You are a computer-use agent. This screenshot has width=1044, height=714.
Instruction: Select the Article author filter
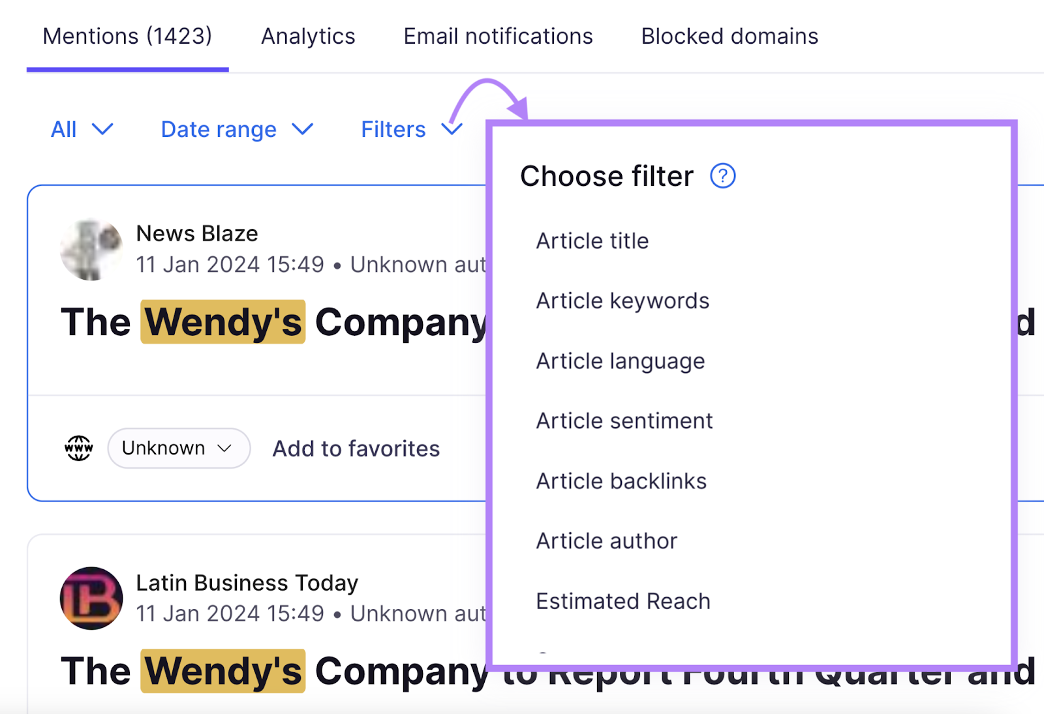click(606, 541)
